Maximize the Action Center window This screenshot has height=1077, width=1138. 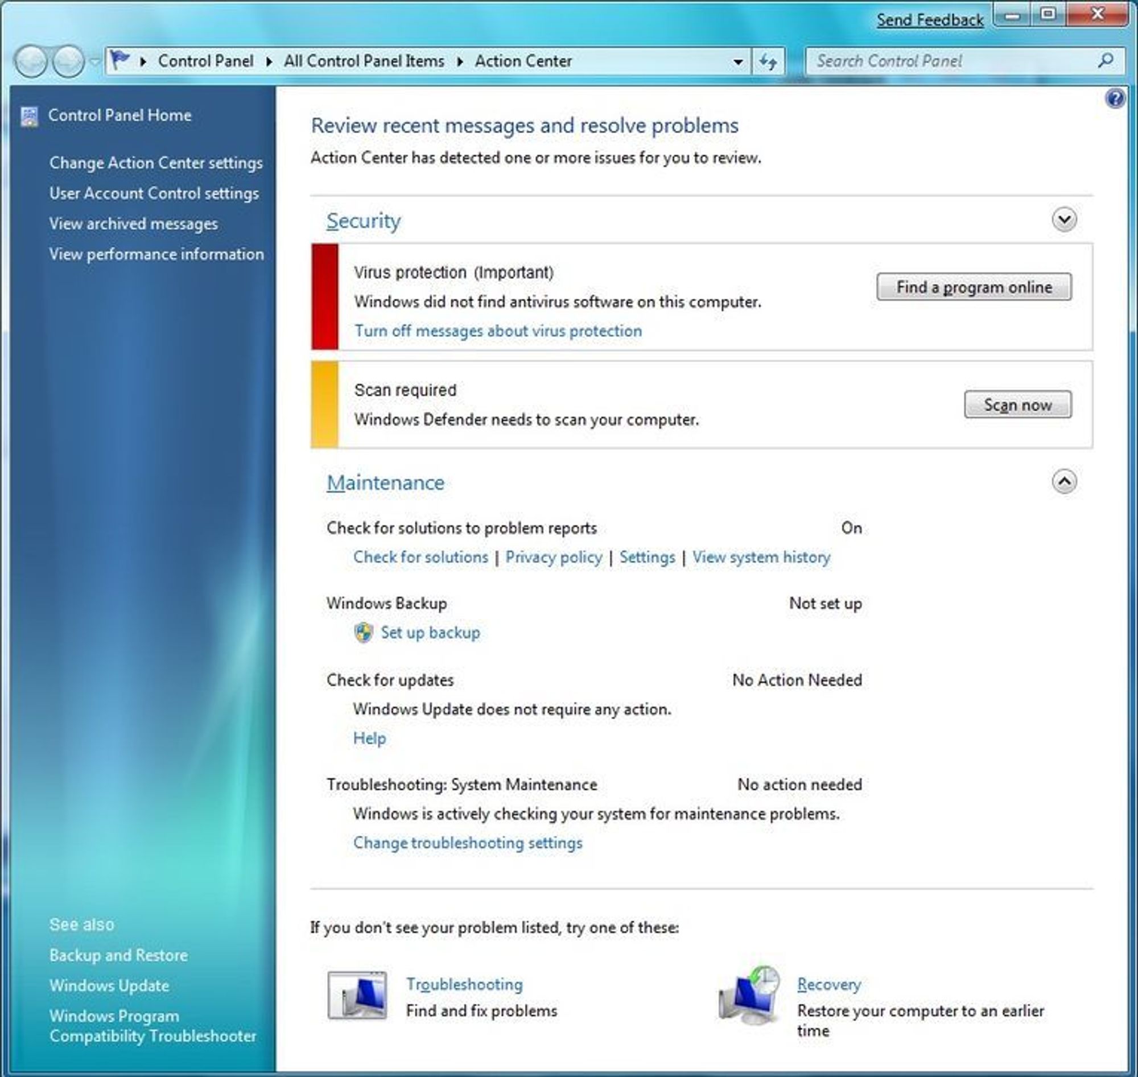tap(1049, 15)
